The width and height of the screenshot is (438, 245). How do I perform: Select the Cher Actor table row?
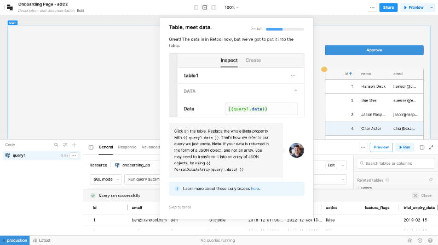tap(374, 129)
